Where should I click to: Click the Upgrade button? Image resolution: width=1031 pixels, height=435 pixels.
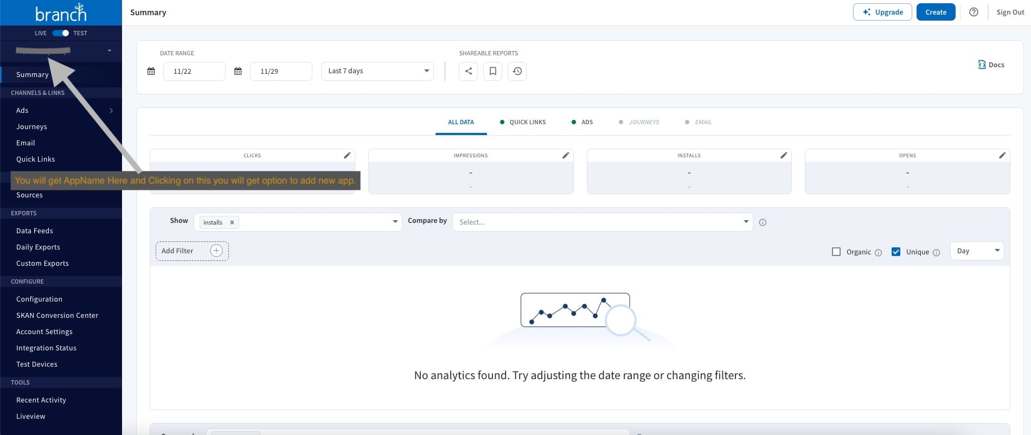click(x=882, y=12)
